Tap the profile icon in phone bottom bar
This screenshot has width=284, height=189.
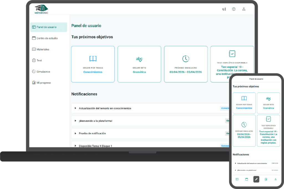(275, 179)
